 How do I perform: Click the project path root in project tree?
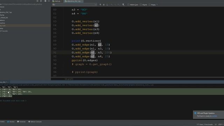tap(21, 4)
